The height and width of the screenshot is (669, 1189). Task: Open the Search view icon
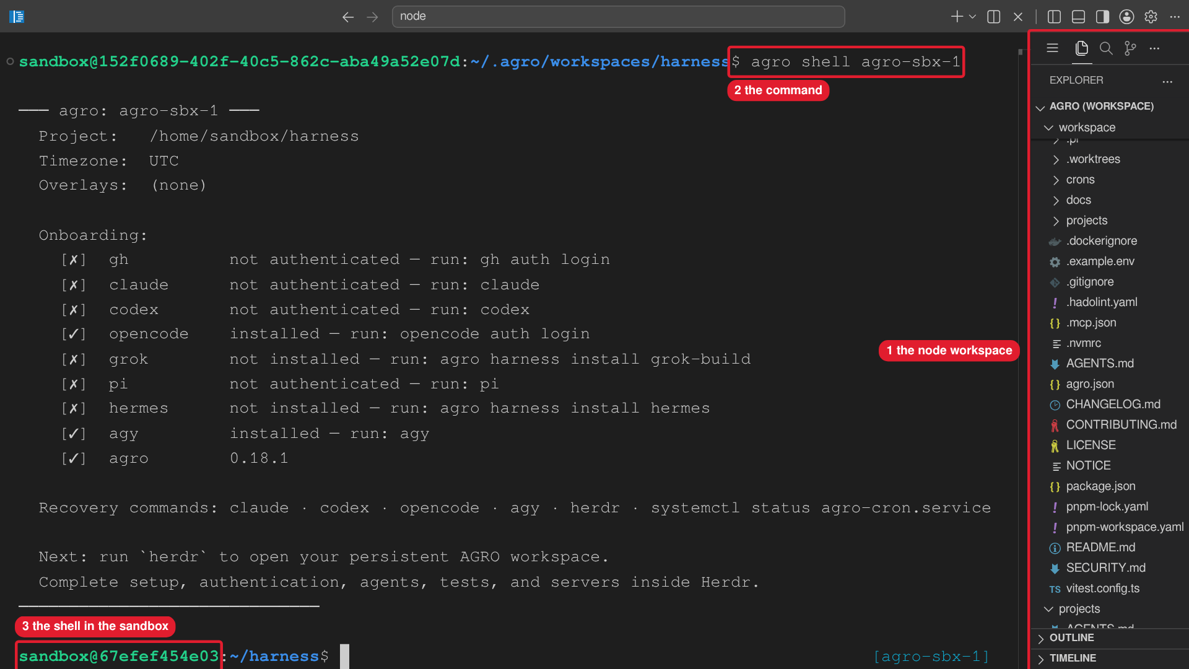tap(1106, 48)
